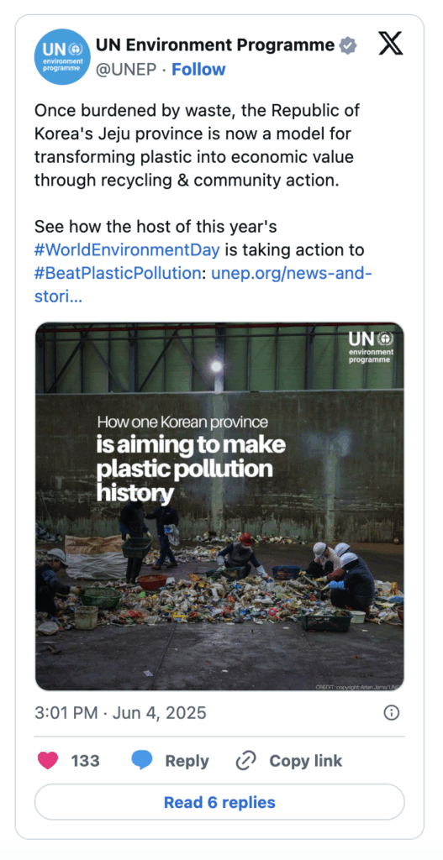
Task: Click the UN environment programme logo in image
Action: pyautogui.click(x=371, y=347)
